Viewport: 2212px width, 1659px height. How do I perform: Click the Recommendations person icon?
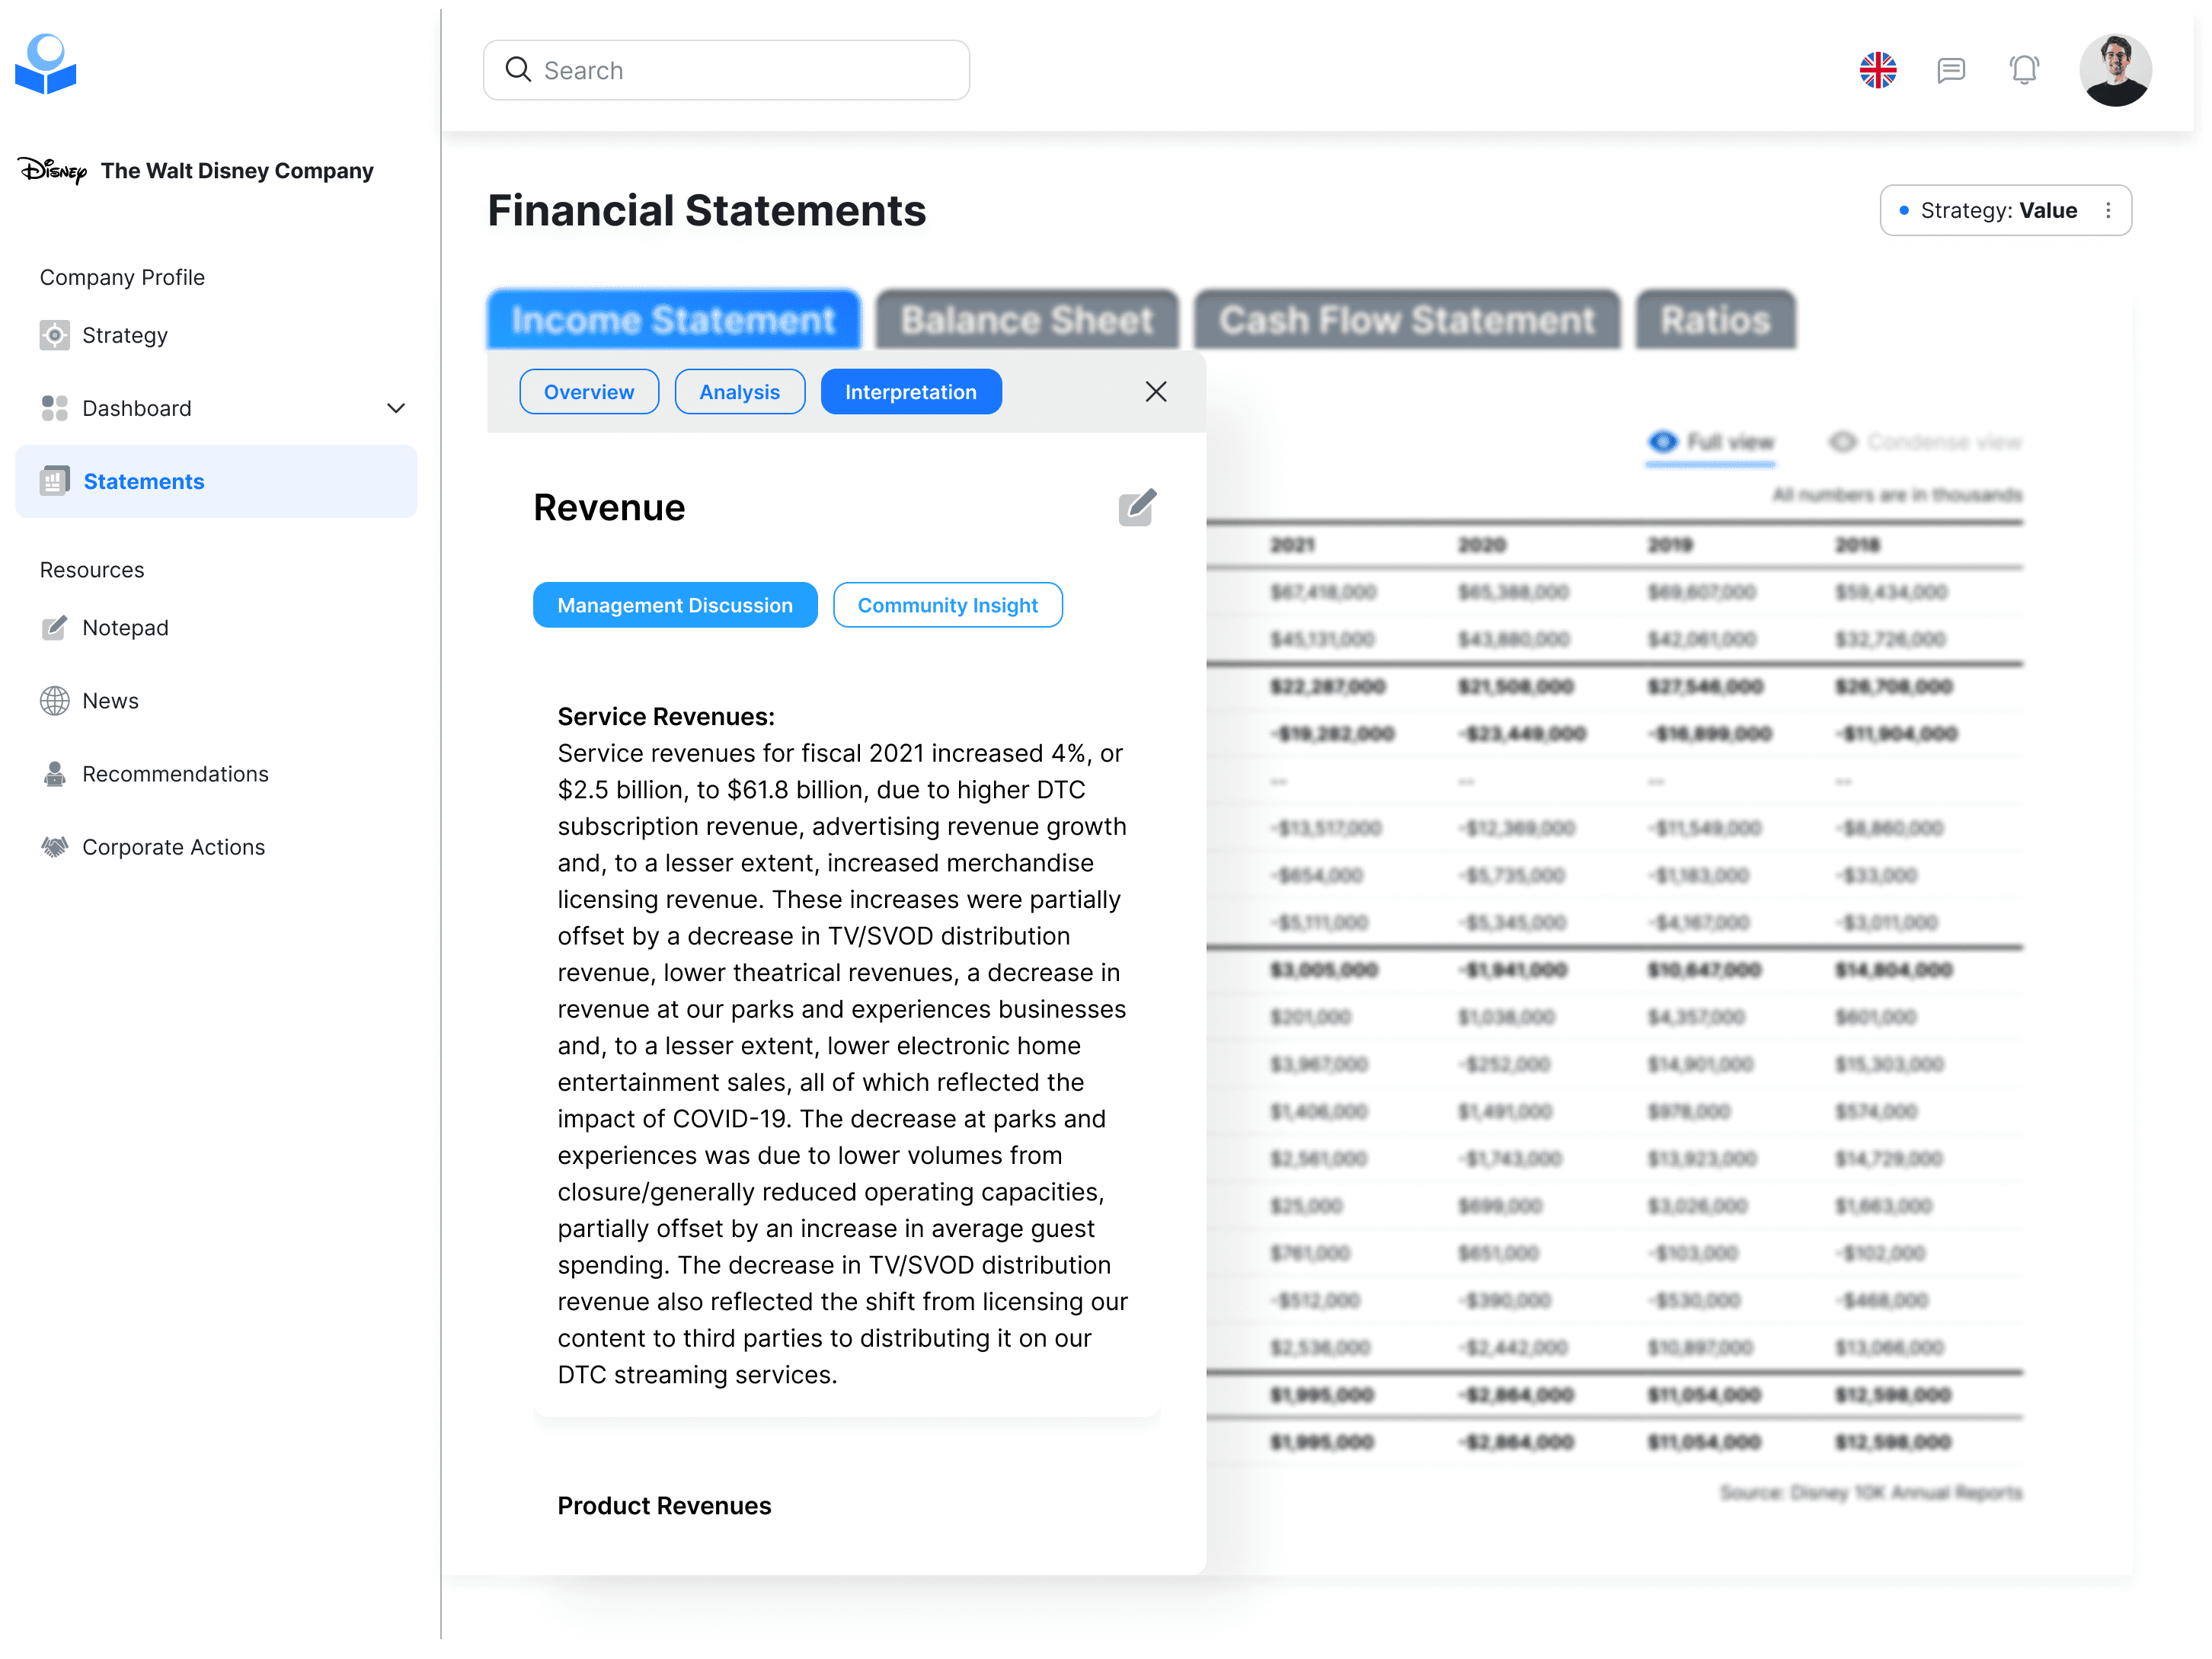coord(55,773)
